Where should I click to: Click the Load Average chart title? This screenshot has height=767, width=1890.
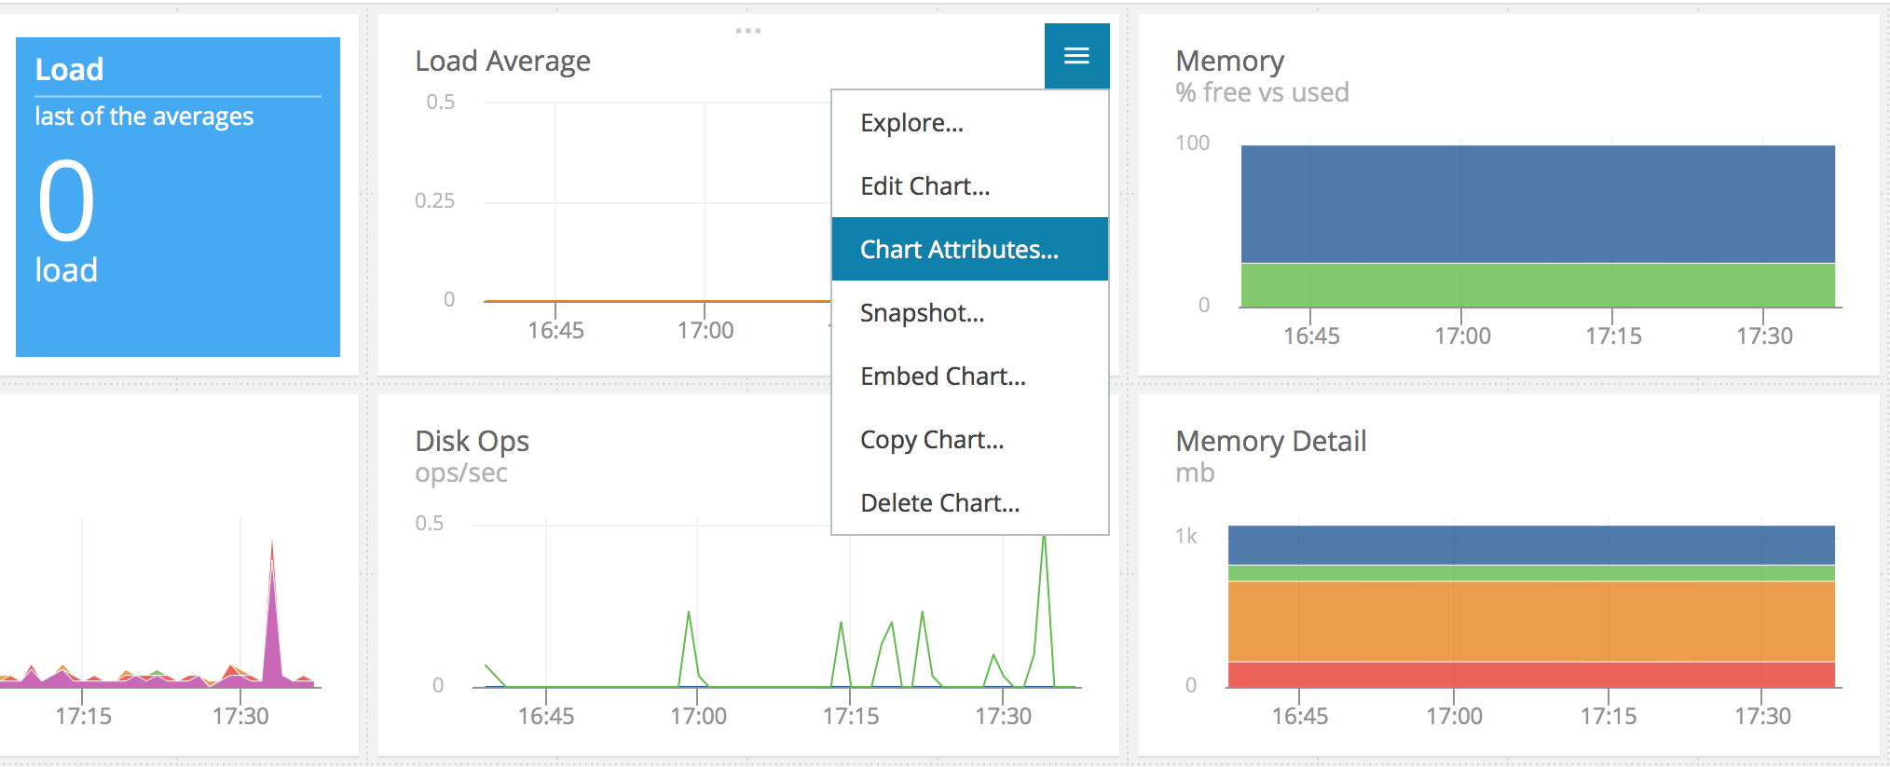502,62
